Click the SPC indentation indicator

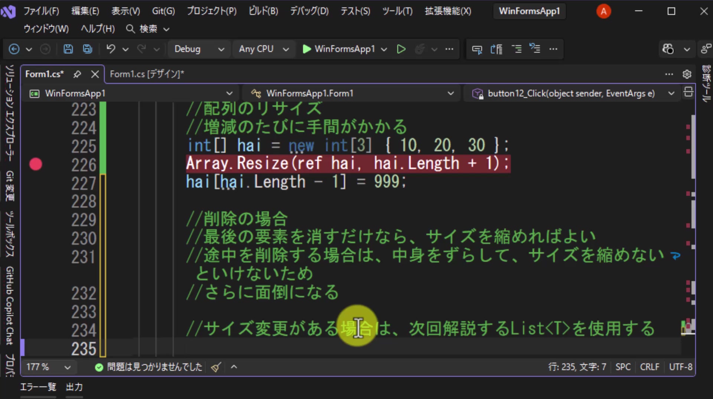[x=623, y=367]
